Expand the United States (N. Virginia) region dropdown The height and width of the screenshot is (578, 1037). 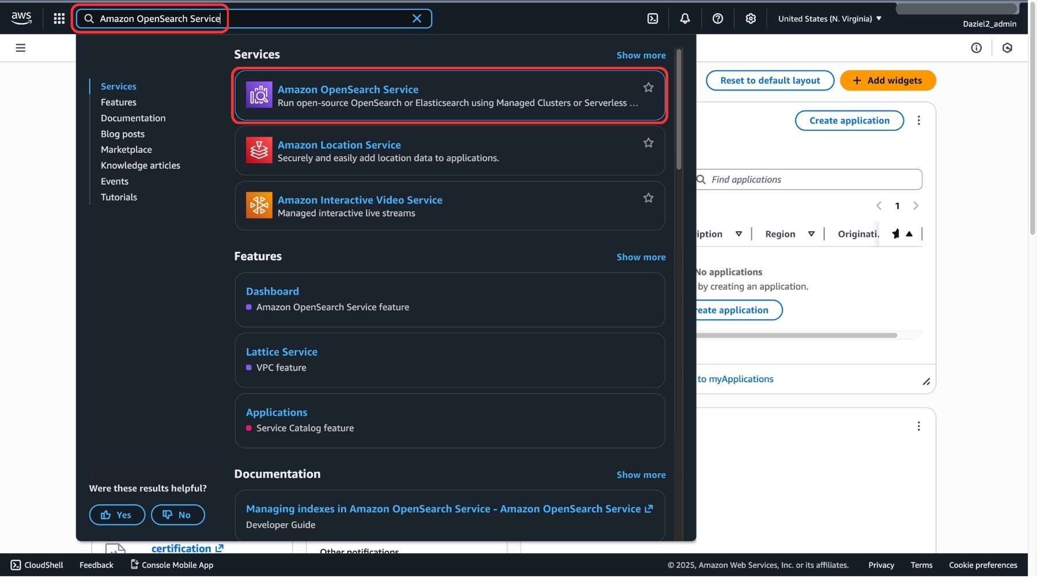point(829,18)
